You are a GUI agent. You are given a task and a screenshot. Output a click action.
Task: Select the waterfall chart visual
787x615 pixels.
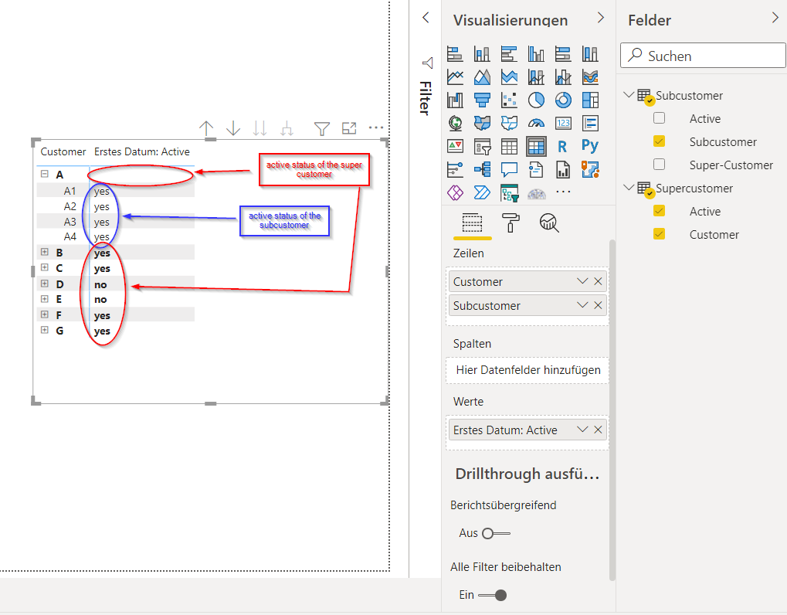[x=455, y=100]
